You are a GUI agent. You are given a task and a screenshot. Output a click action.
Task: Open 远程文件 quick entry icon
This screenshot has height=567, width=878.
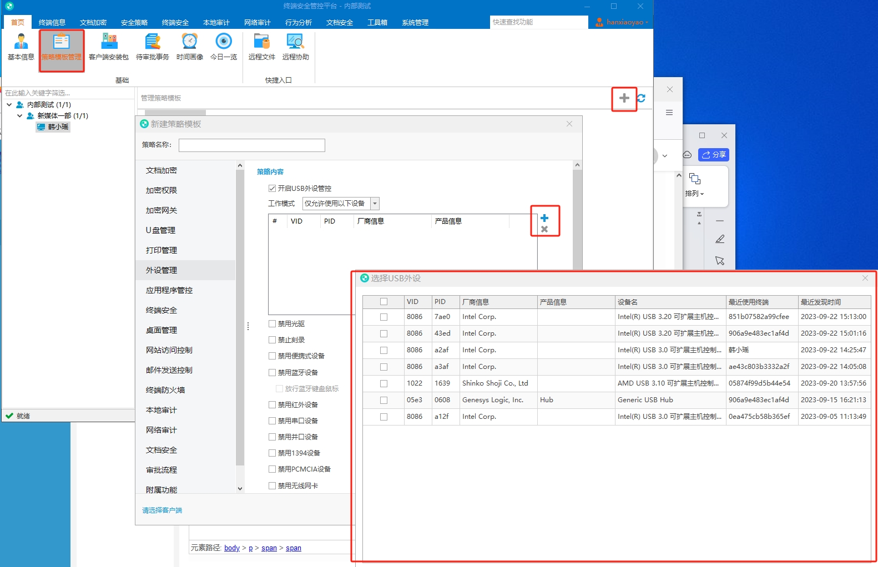pos(262,47)
